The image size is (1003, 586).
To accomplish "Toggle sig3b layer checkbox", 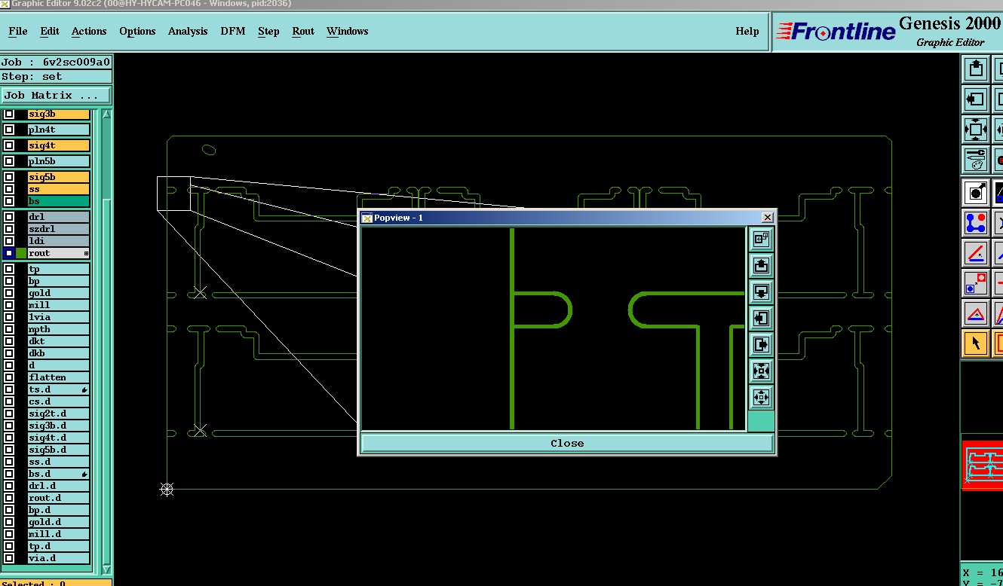I will (9, 114).
